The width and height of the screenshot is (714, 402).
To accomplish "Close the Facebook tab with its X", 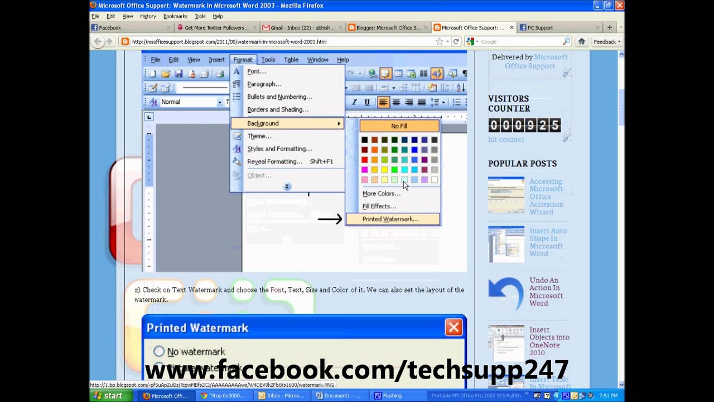I will click(x=169, y=27).
